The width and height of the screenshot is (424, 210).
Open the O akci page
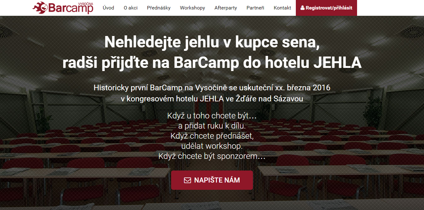(131, 8)
